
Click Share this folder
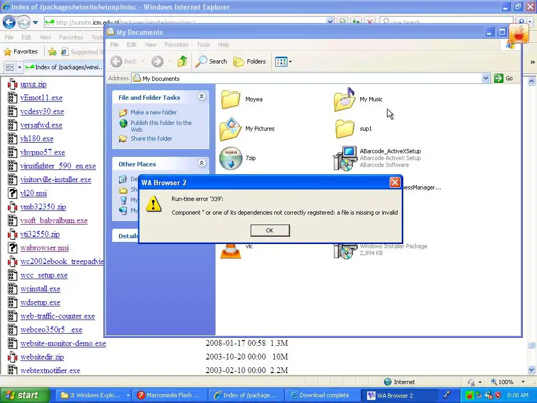tap(151, 139)
